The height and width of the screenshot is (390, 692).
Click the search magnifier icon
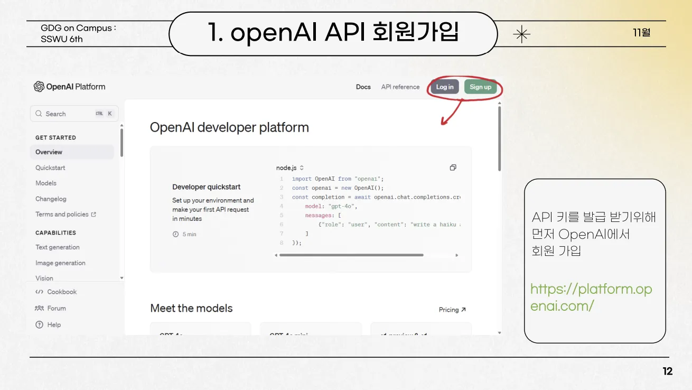(39, 114)
